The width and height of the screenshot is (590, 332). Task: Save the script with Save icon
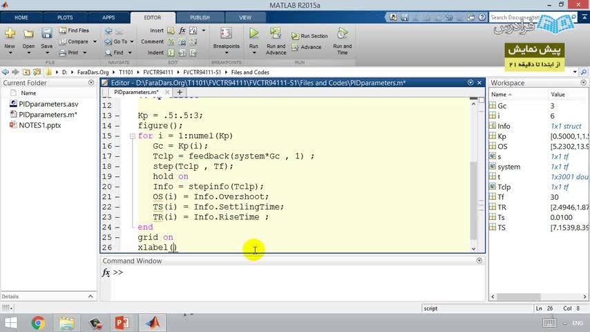(x=47, y=33)
